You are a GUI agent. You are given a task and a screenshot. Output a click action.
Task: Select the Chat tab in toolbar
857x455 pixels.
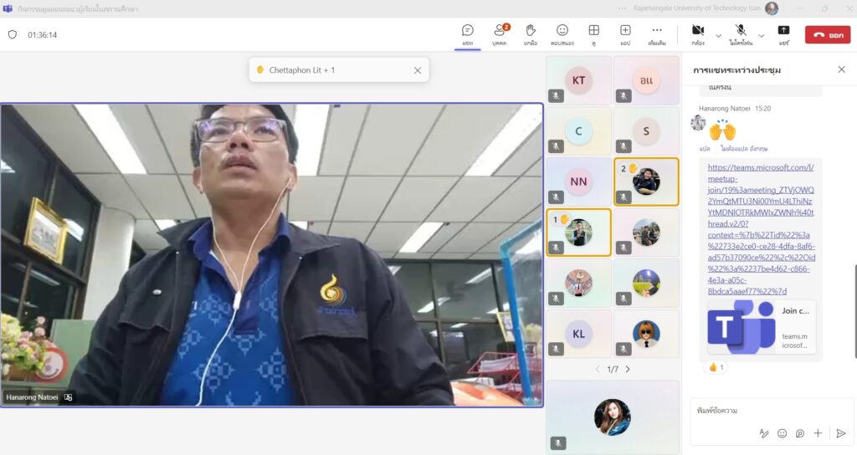[468, 34]
